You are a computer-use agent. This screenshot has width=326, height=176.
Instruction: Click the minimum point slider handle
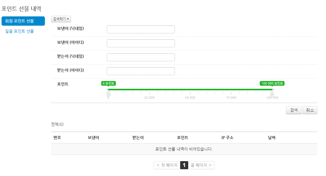108,94
